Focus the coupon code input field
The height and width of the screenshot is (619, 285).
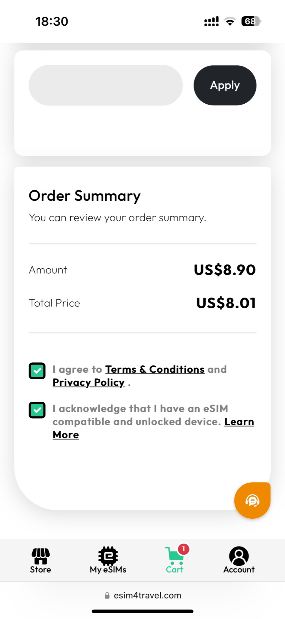click(x=106, y=85)
